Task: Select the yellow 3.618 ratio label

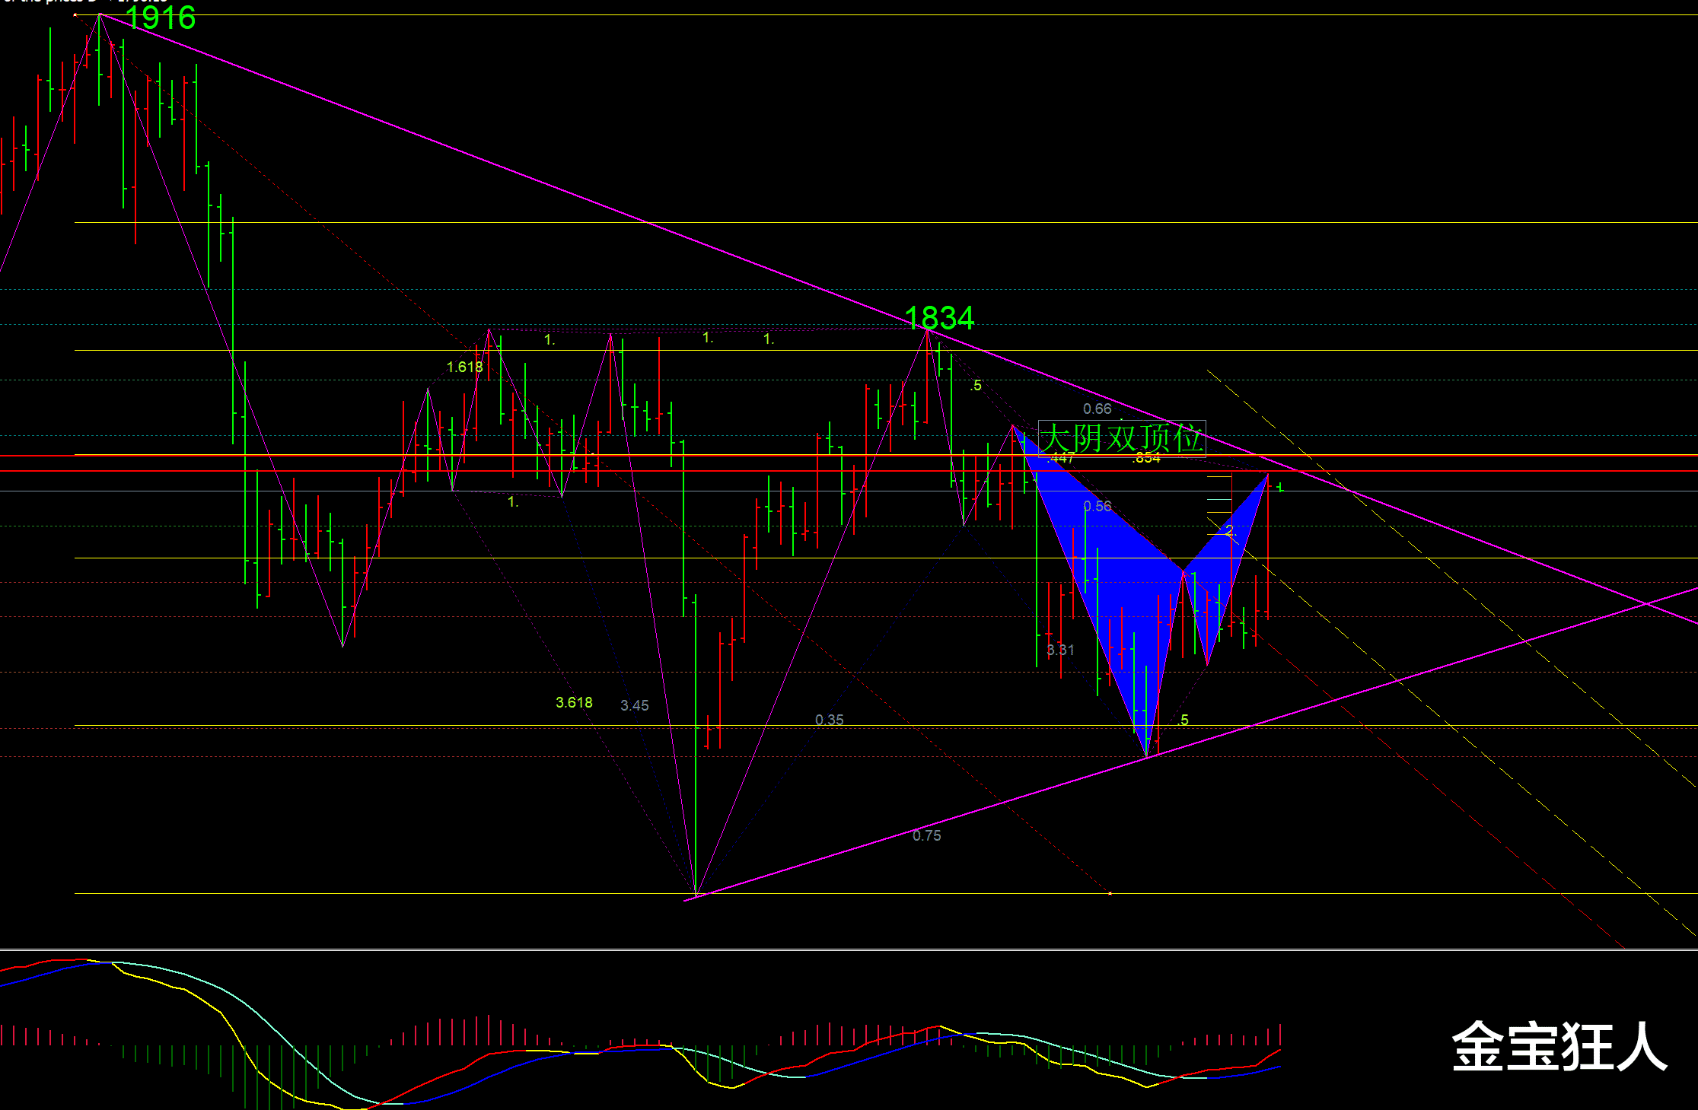Action: (574, 702)
